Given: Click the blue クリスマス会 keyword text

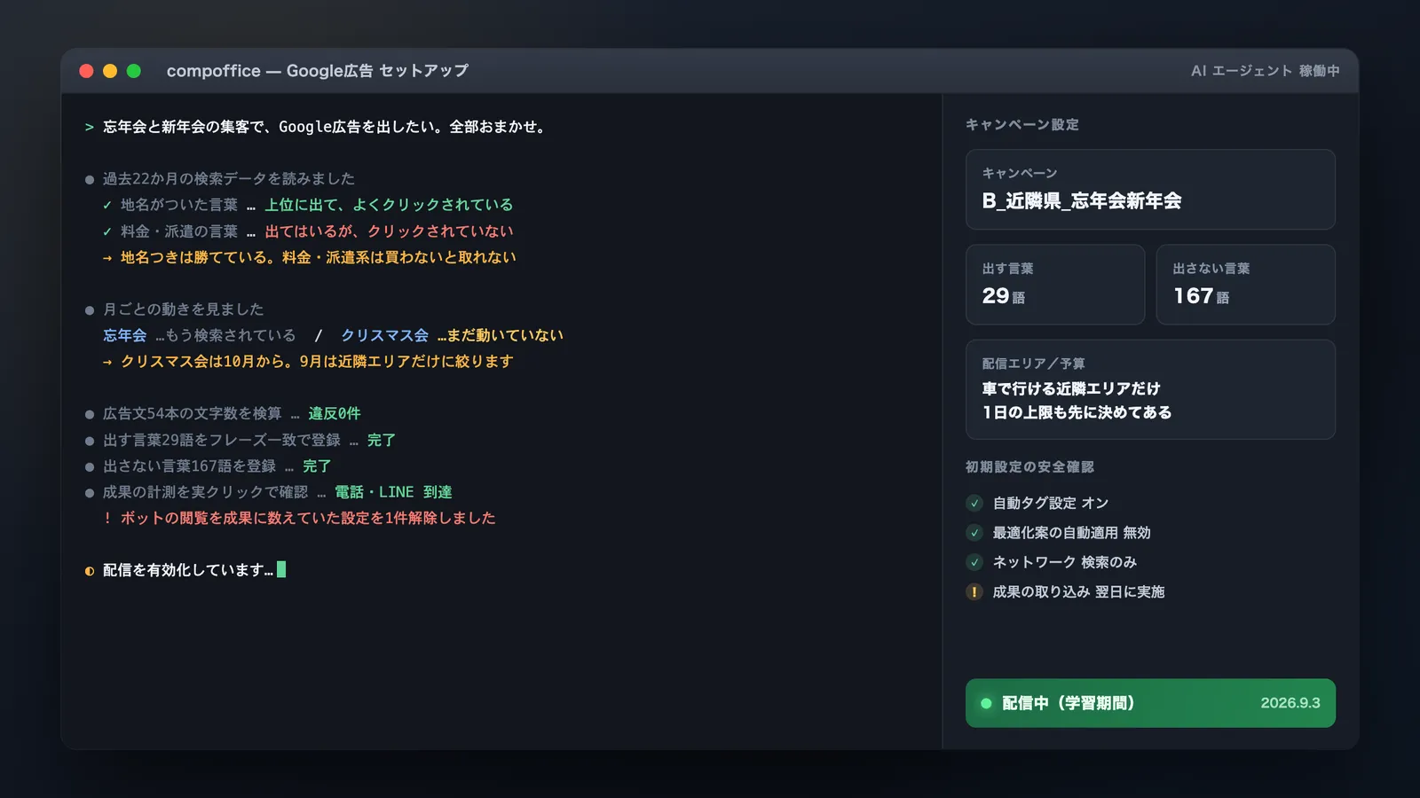Looking at the screenshot, I should coord(385,336).
